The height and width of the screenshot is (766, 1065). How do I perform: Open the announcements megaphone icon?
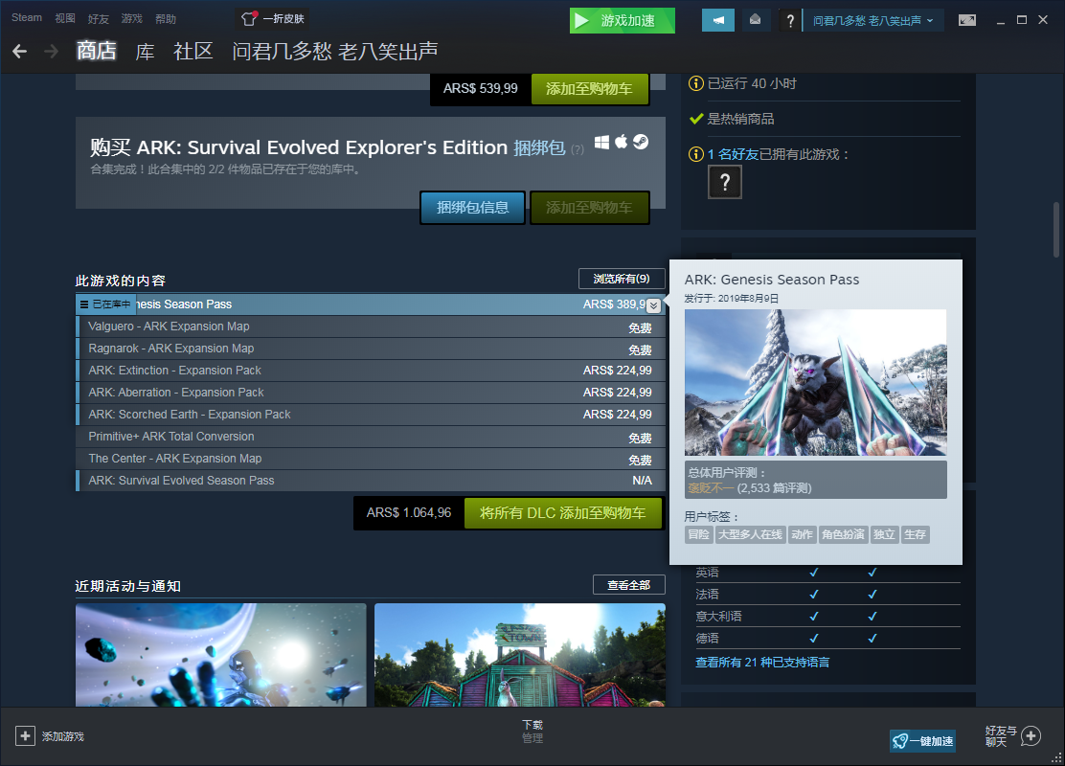[x=718, y=20]
